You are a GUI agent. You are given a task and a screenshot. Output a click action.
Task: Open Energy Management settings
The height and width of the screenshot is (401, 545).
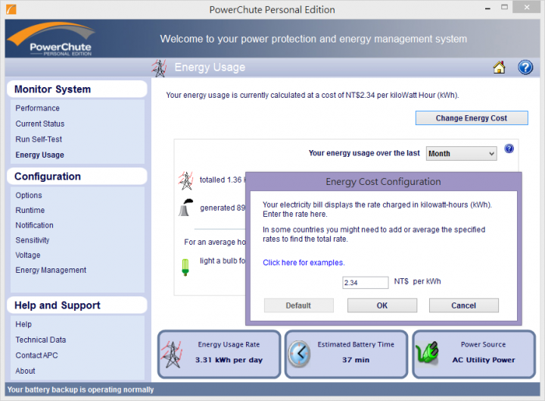click(x=51, y=270)
